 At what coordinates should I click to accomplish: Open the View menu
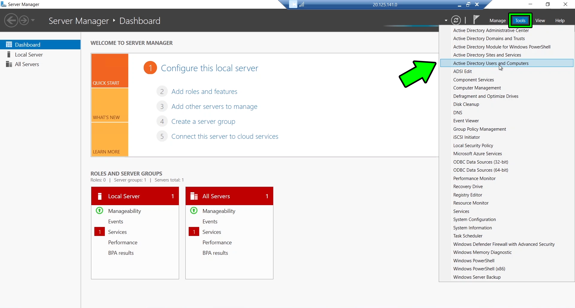click(540, 20)
